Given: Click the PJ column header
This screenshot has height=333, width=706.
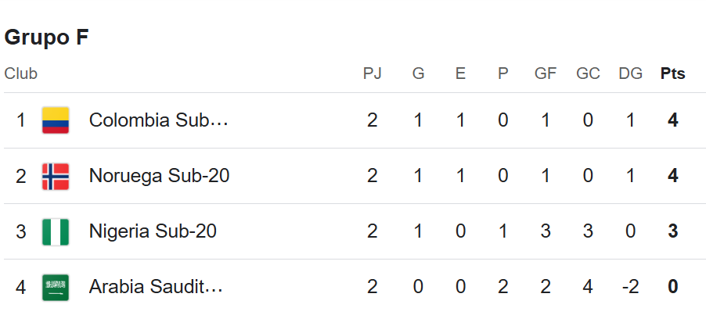Looking at the screenshot, I should [372, 73].
